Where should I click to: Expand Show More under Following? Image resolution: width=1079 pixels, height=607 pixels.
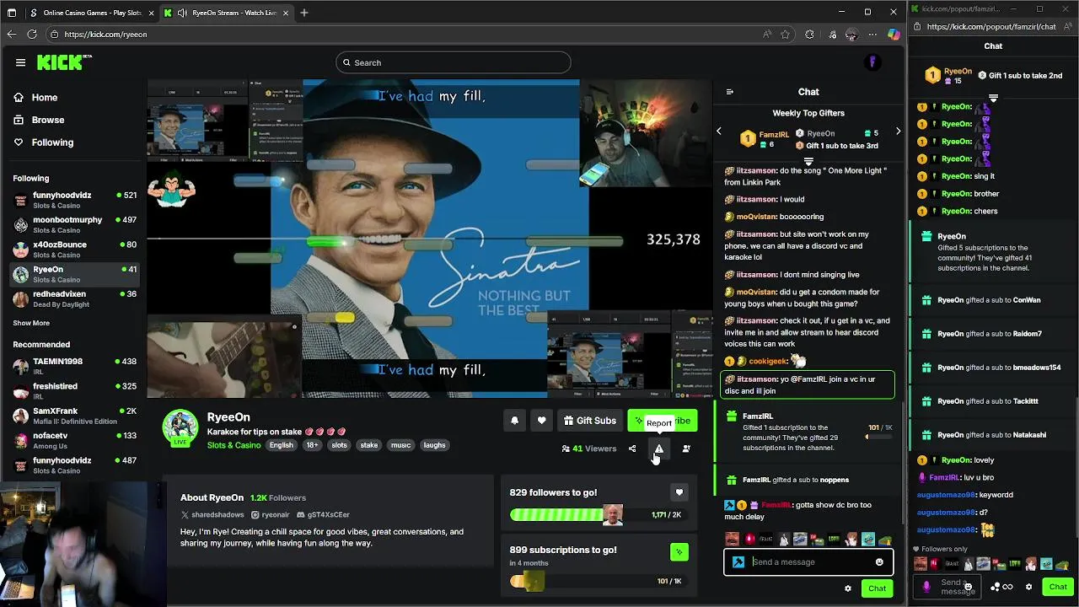click(31, 323)
